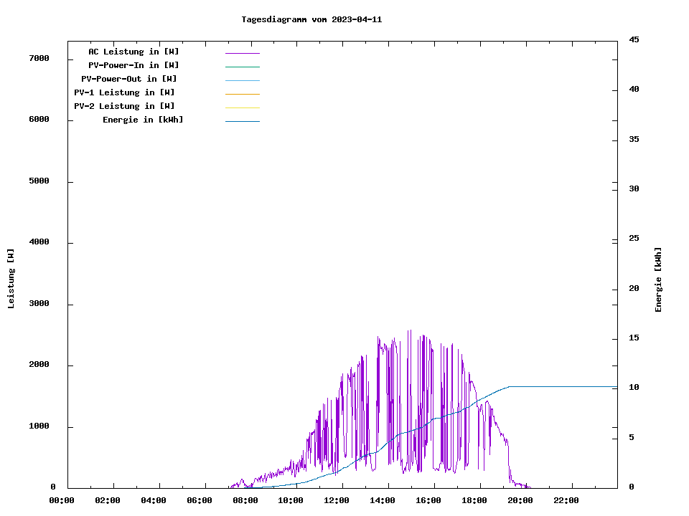Click the 00:00 time axis label
The image size is (689, 516).
[62, 500]
